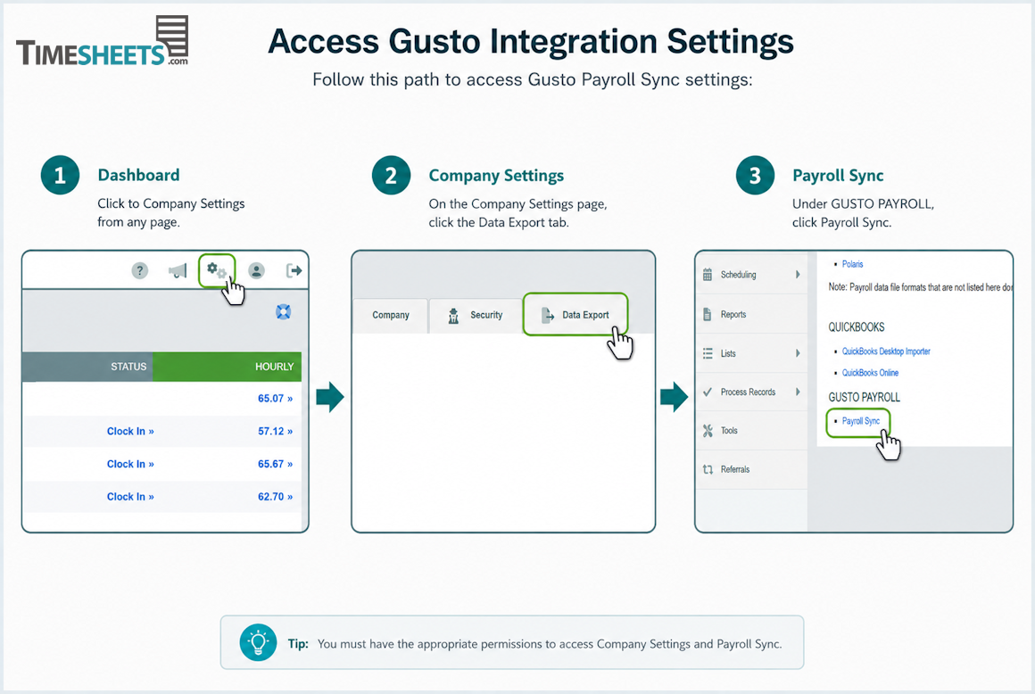This screenshot has width=1035, height=694.
Task: Open the announcements megaphone icon
Action: tap(178, 270)
